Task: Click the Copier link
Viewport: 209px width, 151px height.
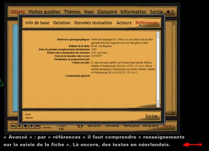Action: (28, 114)
